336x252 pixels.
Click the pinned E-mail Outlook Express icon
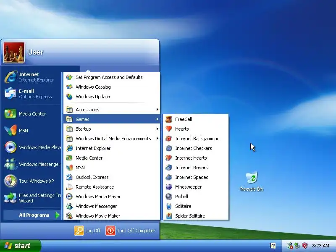click(x=10, y=94)
